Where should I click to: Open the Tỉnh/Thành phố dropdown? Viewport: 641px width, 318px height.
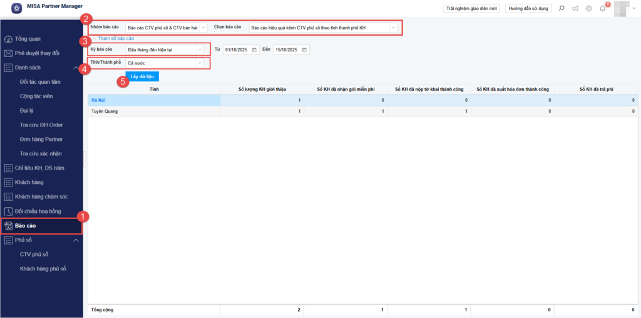(x=200, y=63)
